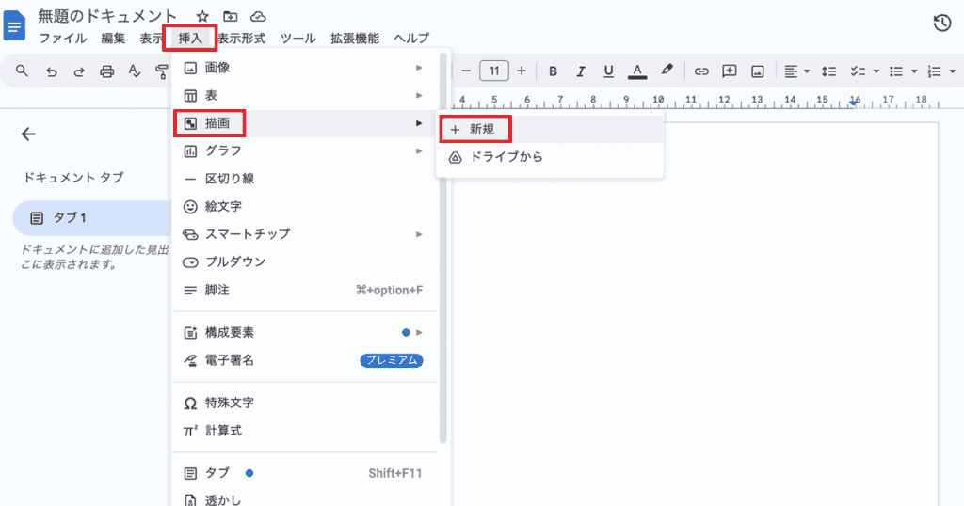Click the print icon in toolbar

tap(107, 71)
